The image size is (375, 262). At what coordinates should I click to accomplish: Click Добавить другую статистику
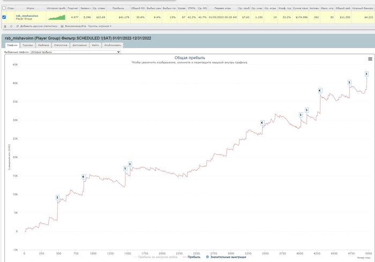39,26
